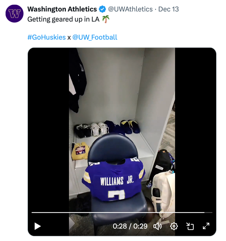This screenshot has width=226, height=241.
Task: Mute the video with the speaker icon
Action: click(158, 226)
